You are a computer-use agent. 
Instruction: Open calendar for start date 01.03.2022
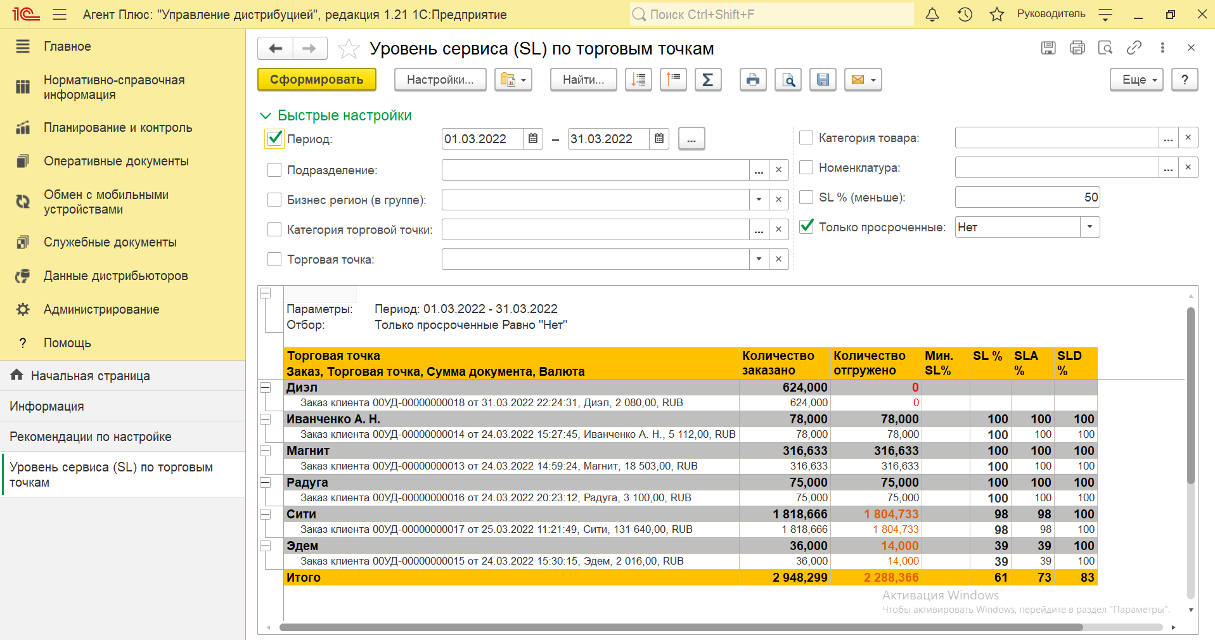pos(533,139)
